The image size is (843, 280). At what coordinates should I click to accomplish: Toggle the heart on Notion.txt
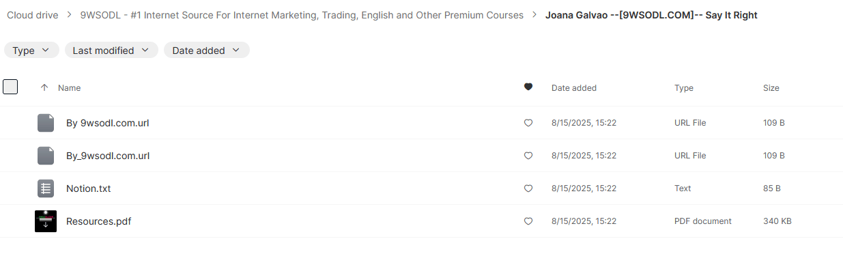tap(528, 188)
